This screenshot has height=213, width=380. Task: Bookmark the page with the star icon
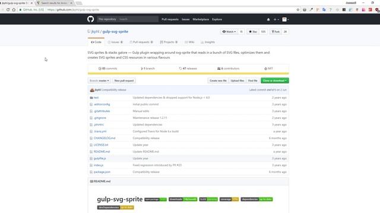coord(298,9)
